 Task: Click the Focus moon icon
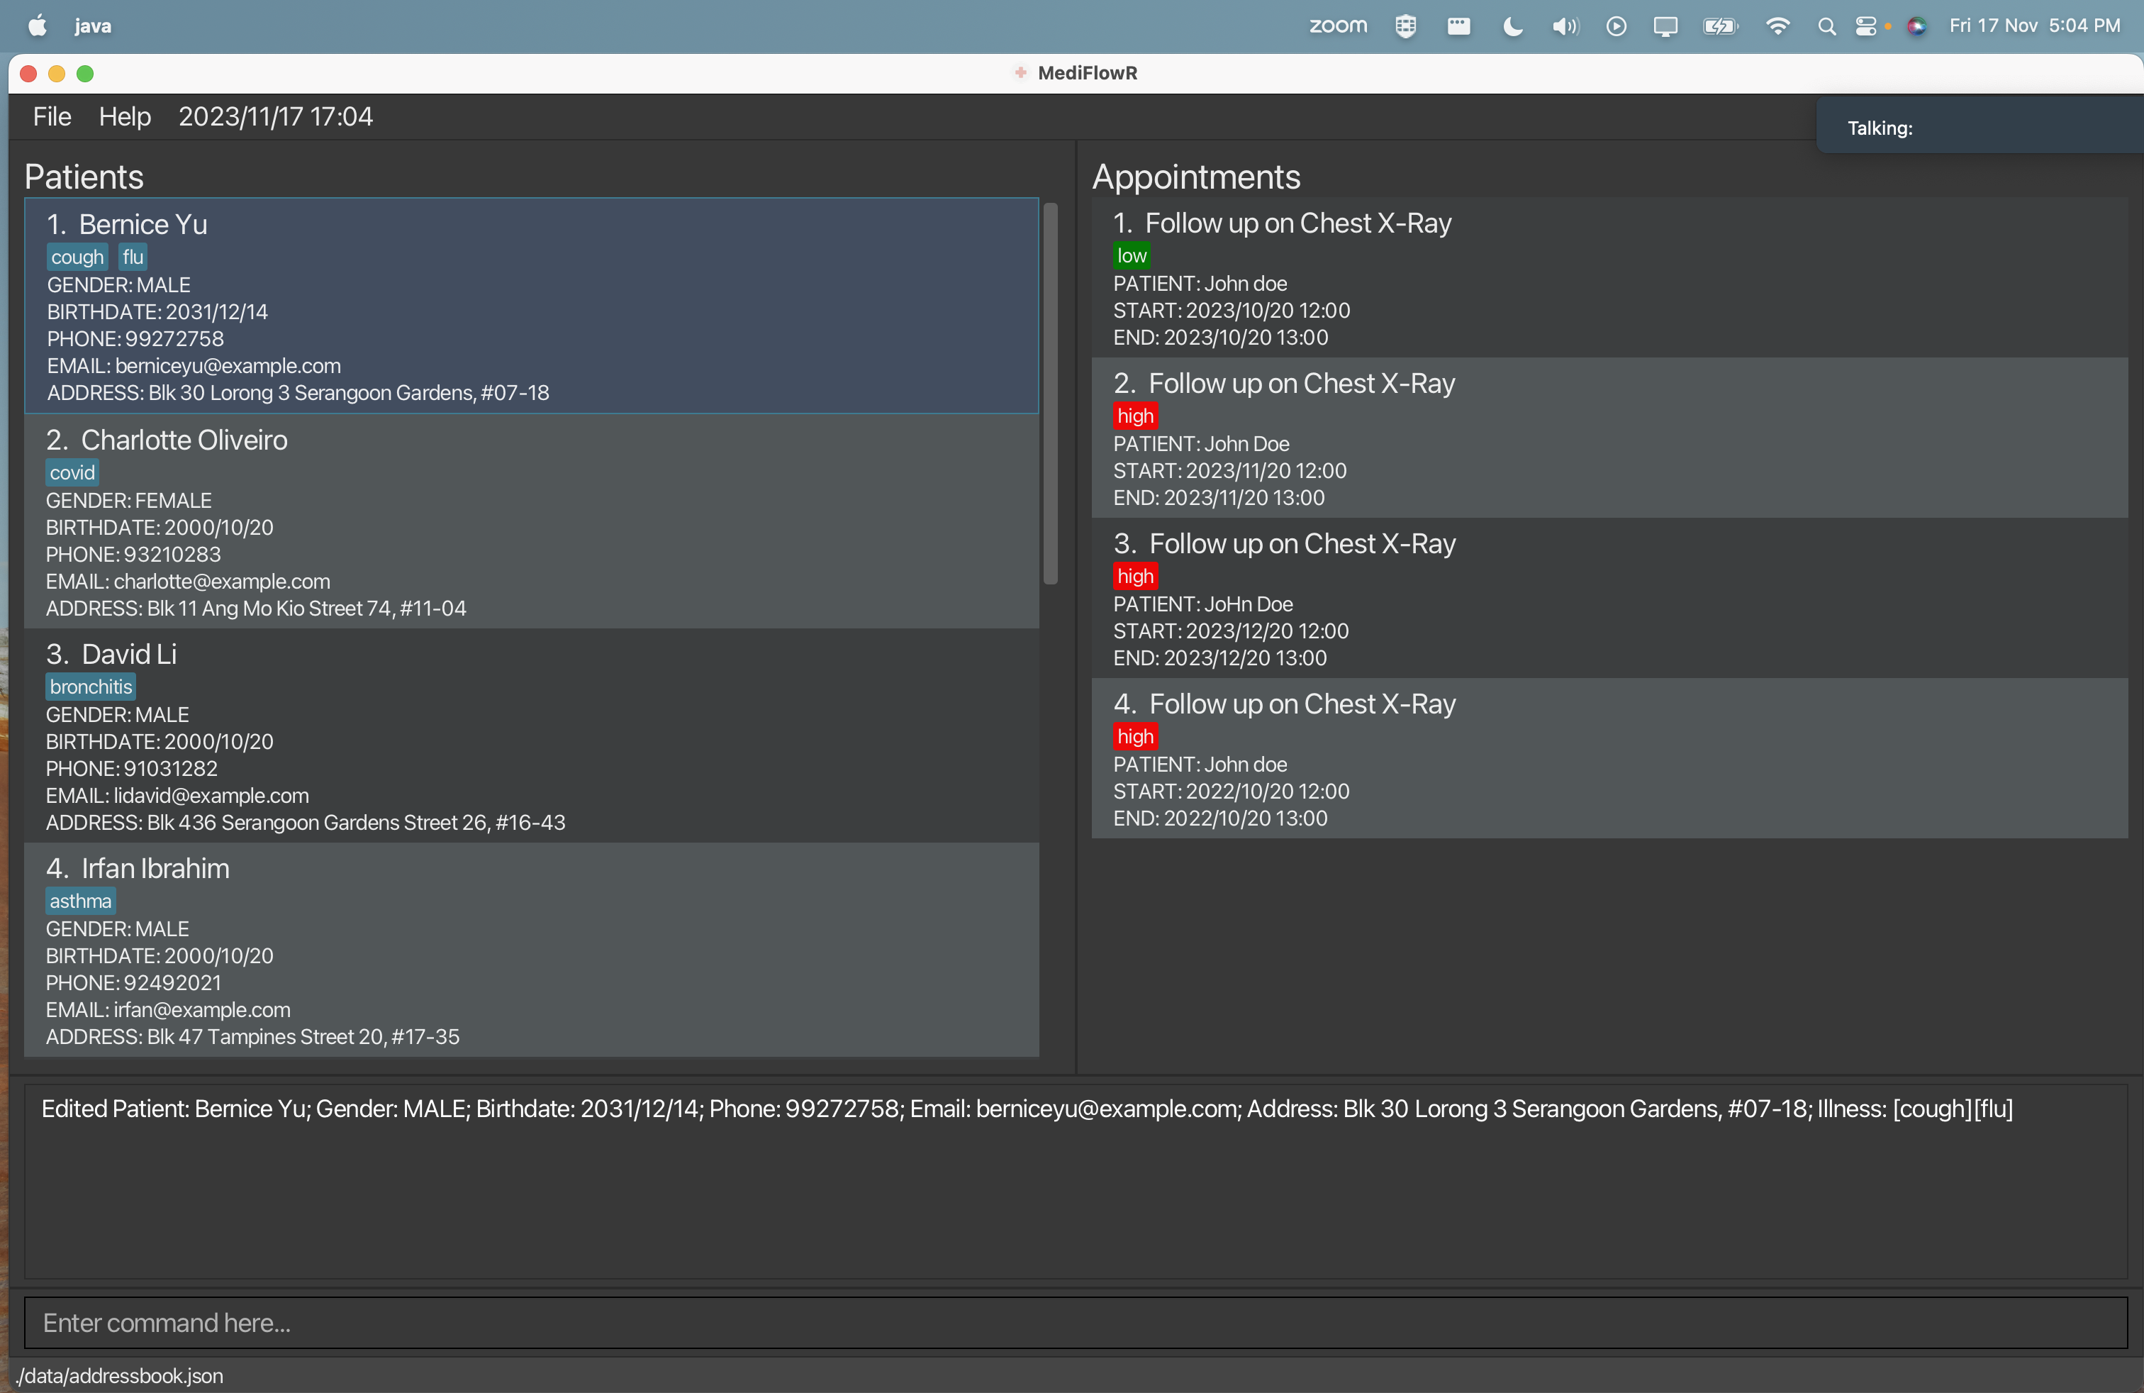click(1512, 26)
